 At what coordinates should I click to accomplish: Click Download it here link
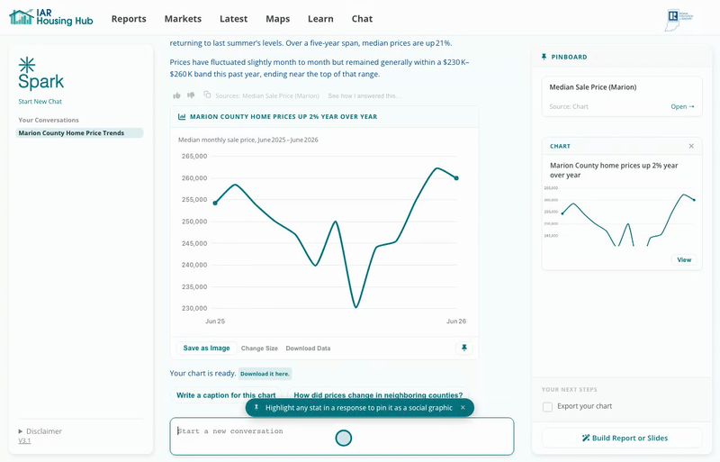coord(265,374)
